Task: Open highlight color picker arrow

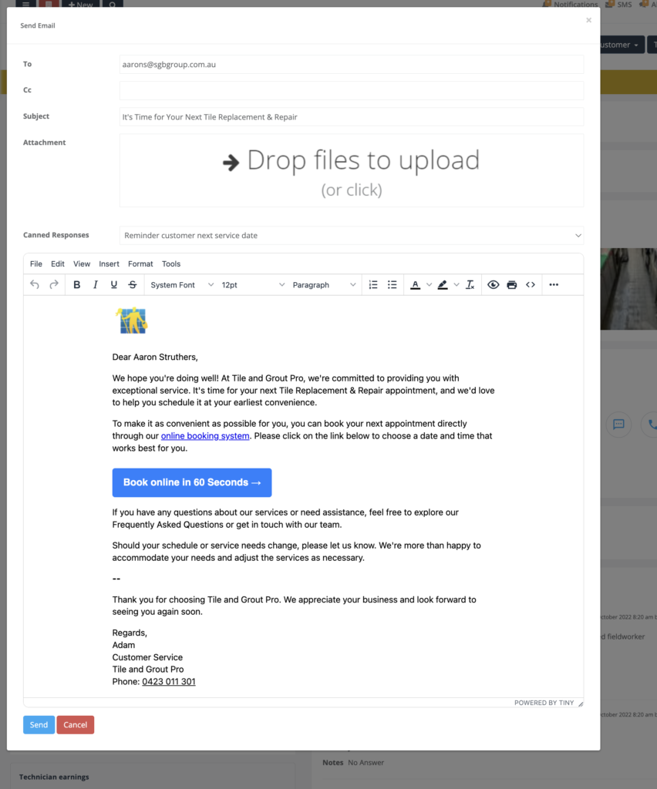Action: point(457,285)
